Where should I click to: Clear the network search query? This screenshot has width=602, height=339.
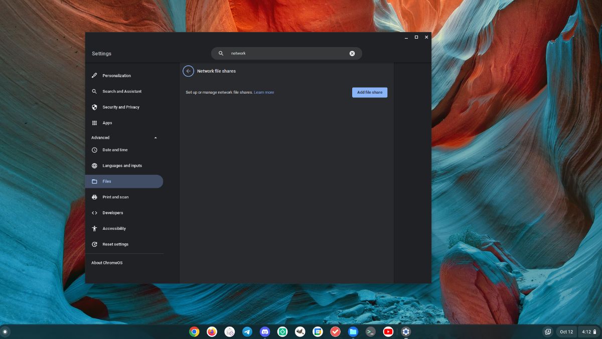(352, 53)
